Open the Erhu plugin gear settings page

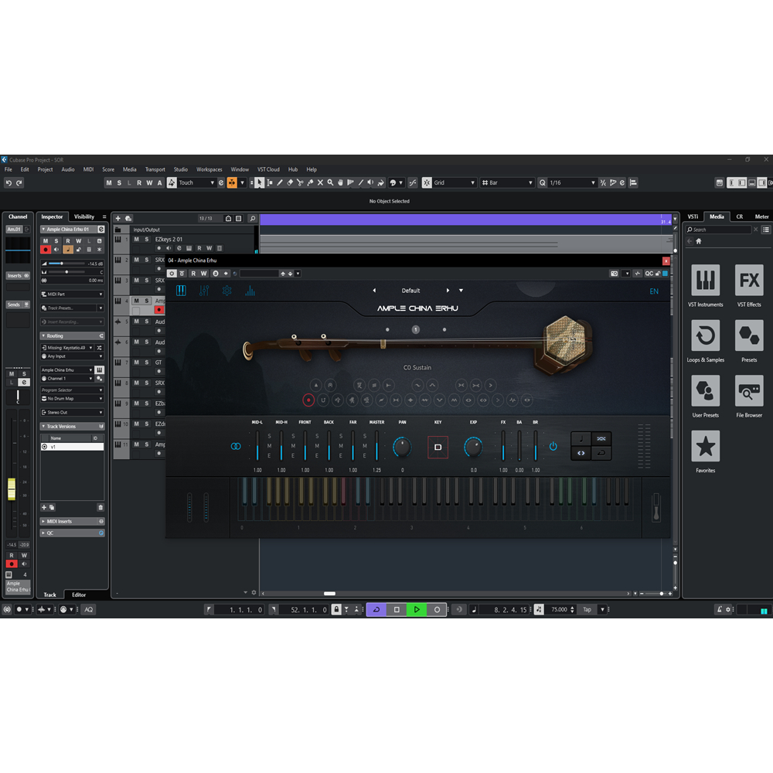226,291
